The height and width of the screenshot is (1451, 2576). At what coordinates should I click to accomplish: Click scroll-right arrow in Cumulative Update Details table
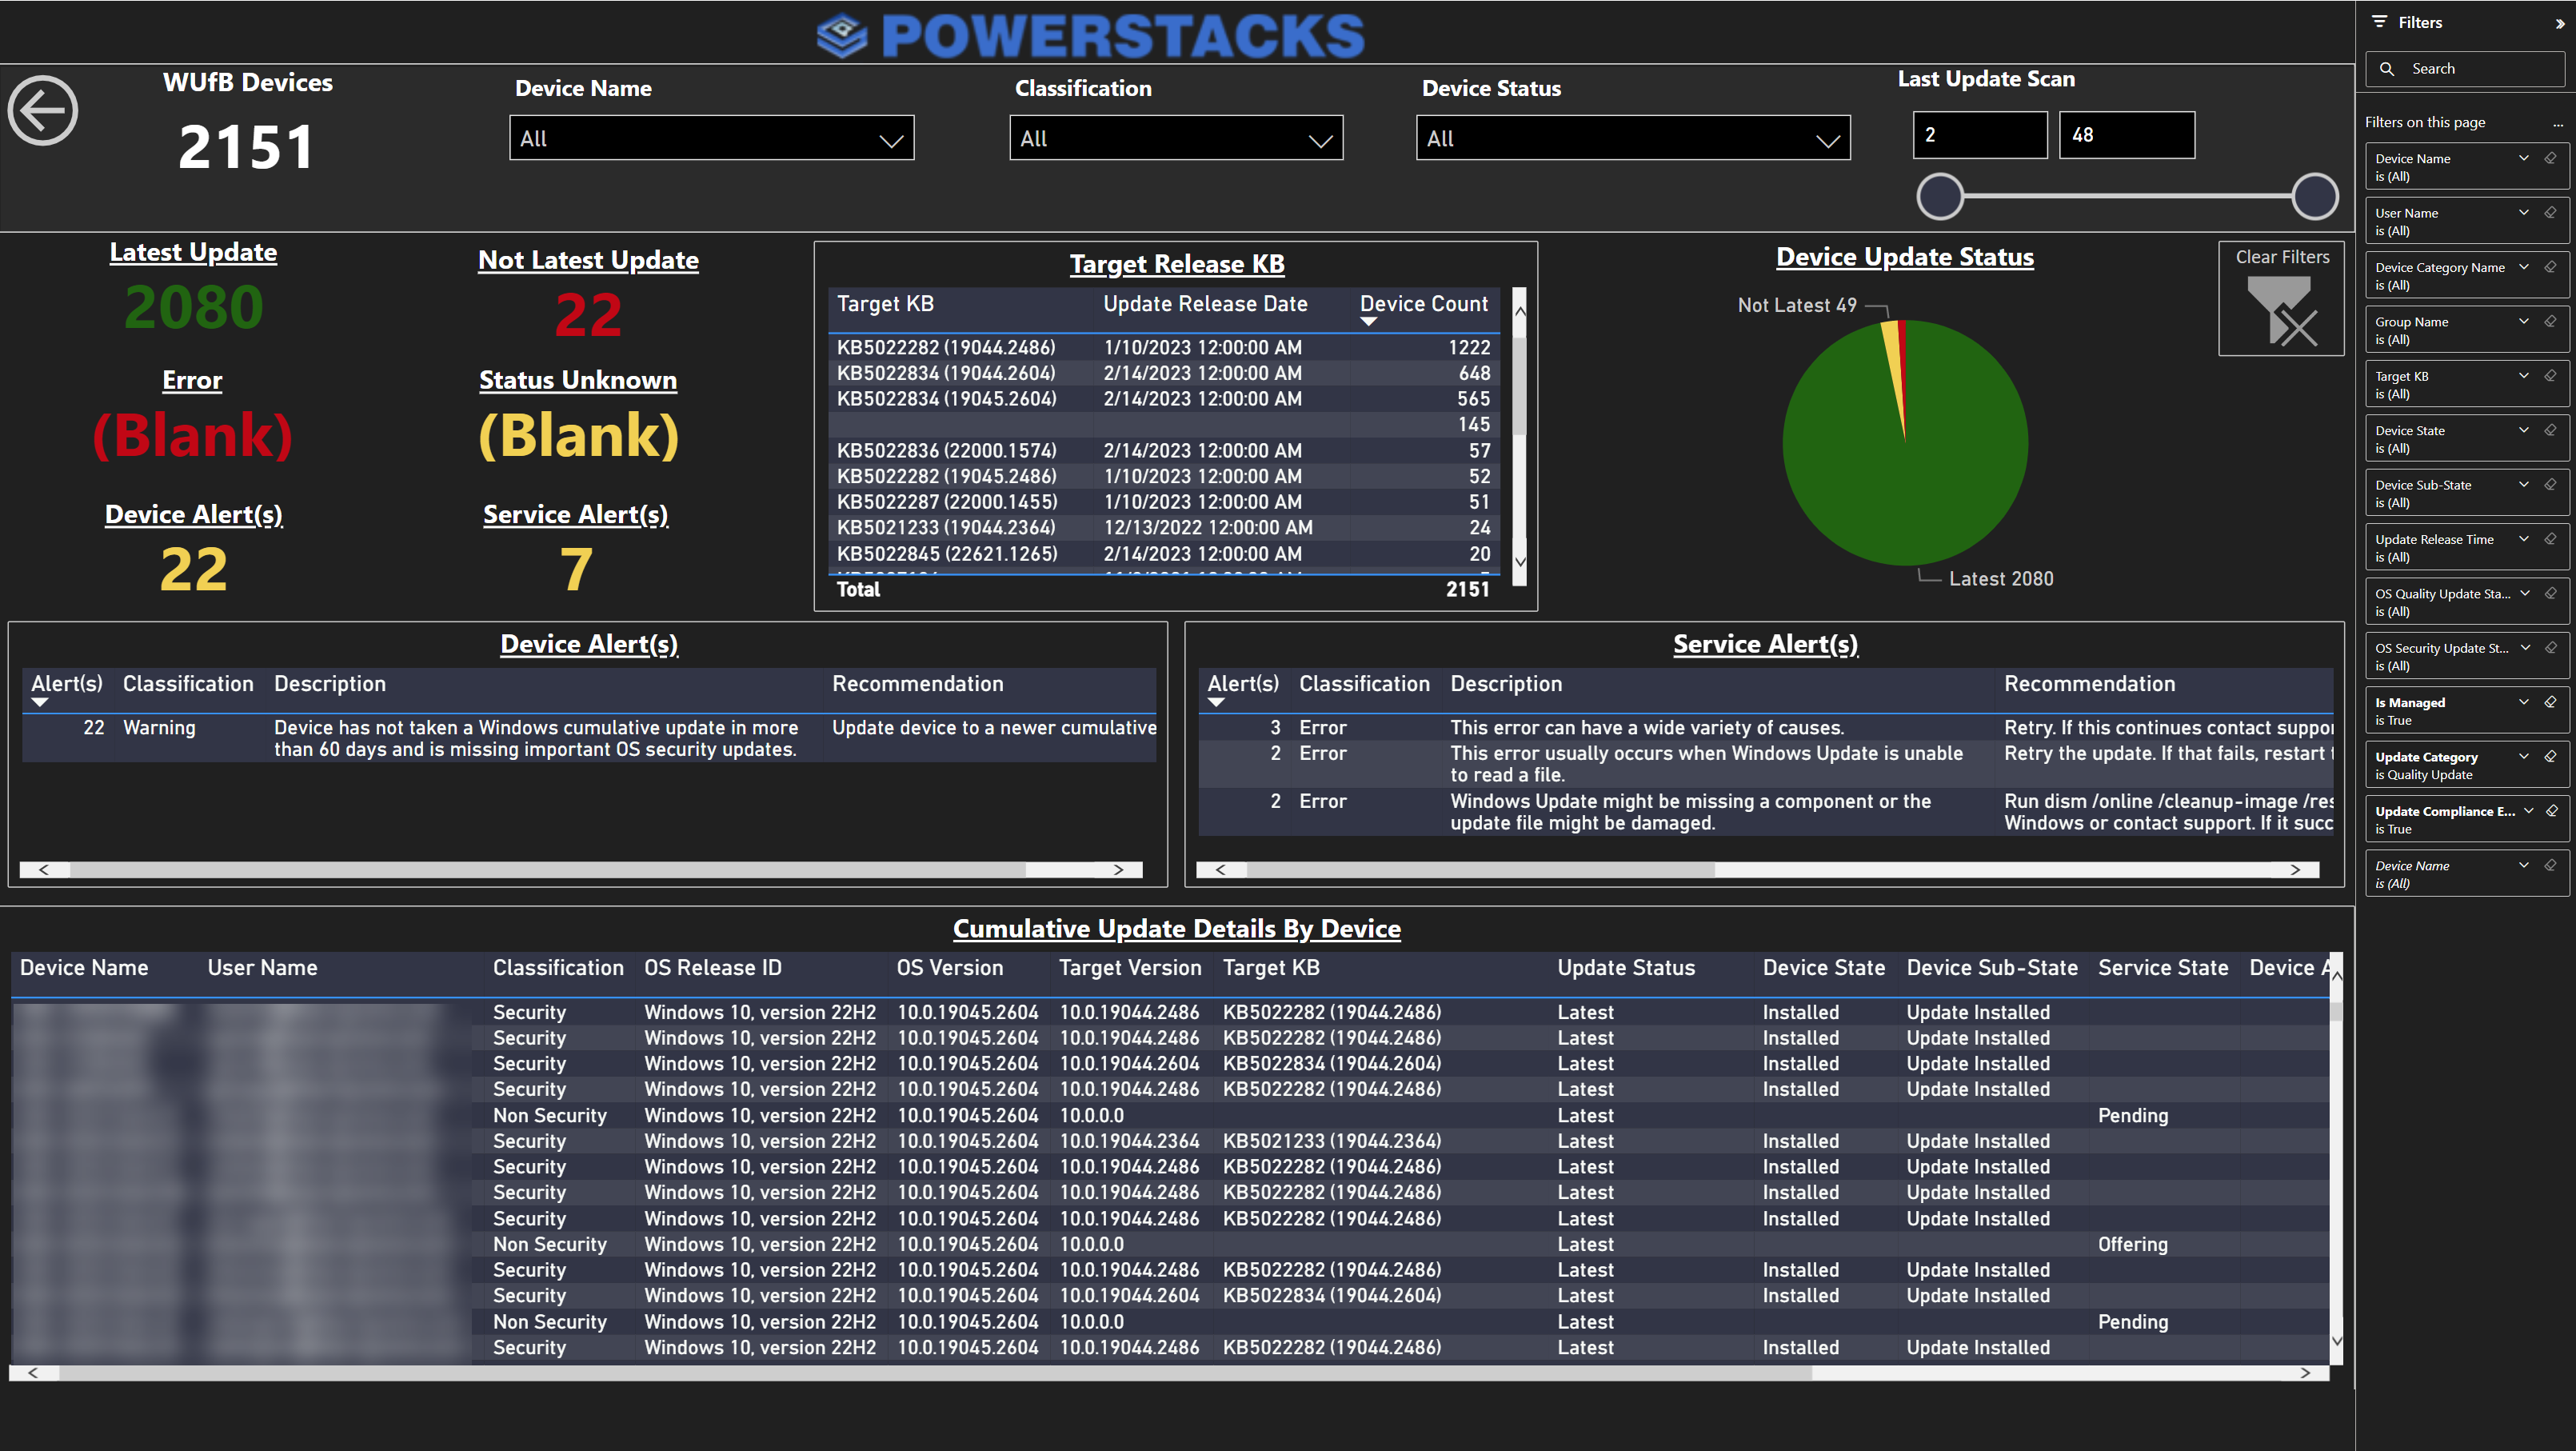click(x=2306, y=1373)
